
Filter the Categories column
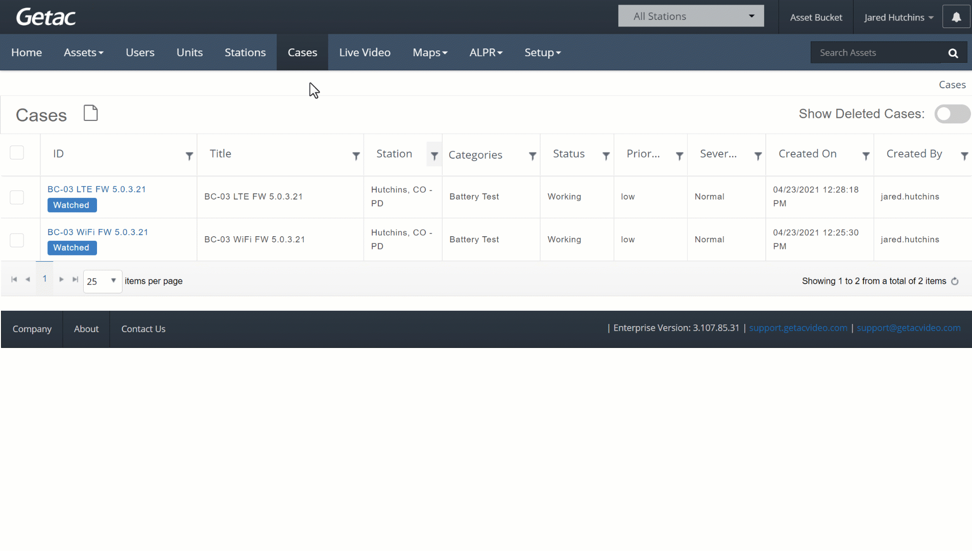tap(532, 156)
